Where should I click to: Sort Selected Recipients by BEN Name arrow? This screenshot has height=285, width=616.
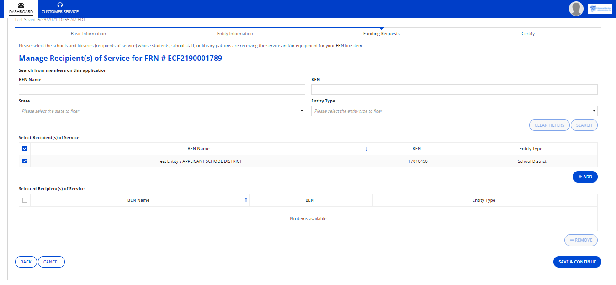(x=246, y=200)
